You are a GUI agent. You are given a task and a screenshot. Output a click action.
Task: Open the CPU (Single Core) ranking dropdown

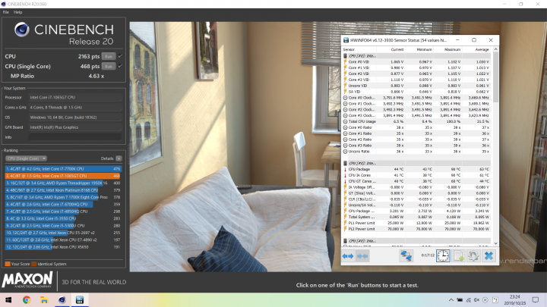(x=26, y=158)
